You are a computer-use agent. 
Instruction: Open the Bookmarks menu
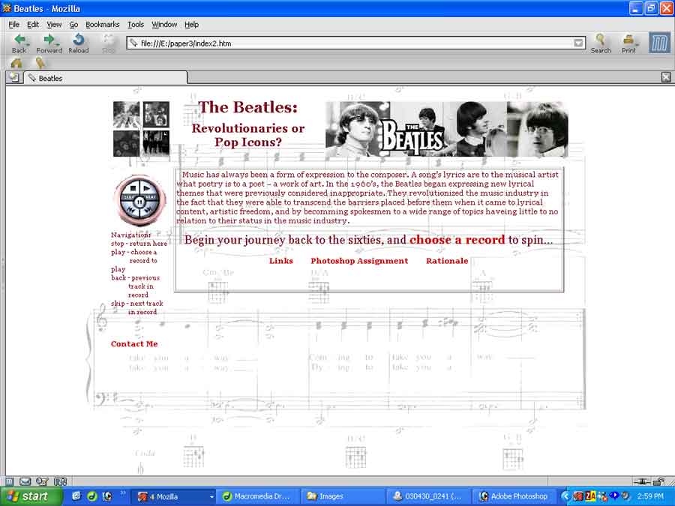click(102, 25)
